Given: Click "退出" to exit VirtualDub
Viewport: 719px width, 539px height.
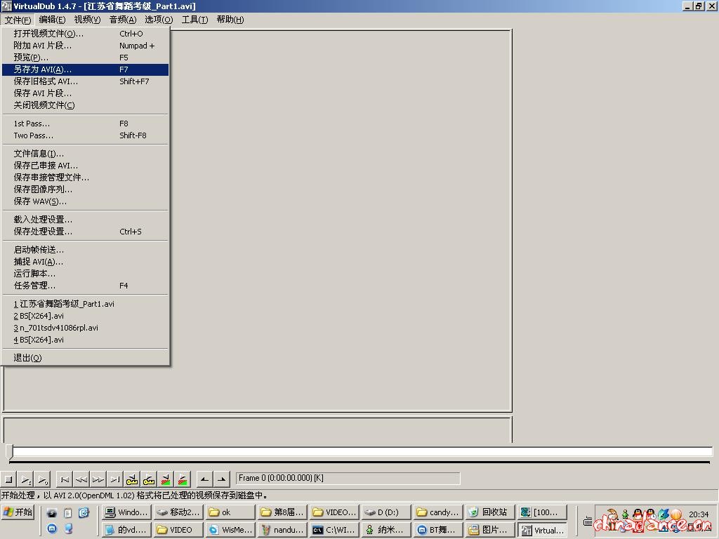Looking at the screenshot, I should click(27, 358).
